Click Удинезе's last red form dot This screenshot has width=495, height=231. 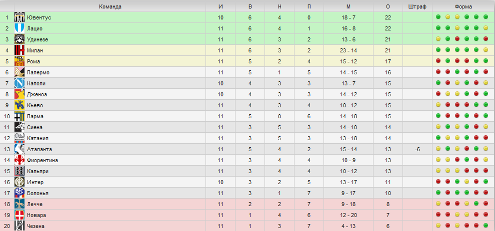(x=485, y=39)
